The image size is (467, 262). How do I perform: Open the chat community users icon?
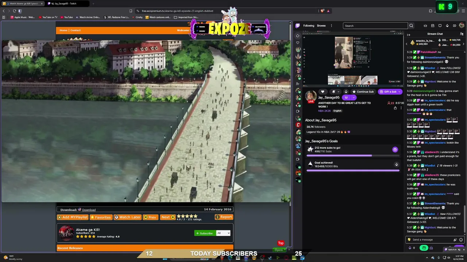[462, 34]
